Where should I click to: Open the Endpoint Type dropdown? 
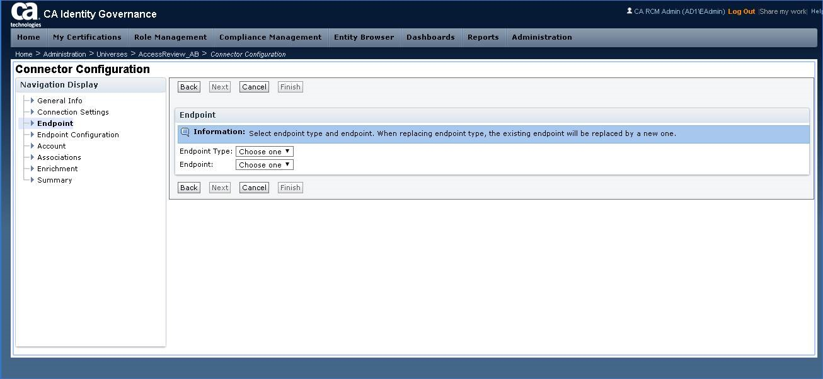click(265, 152)
